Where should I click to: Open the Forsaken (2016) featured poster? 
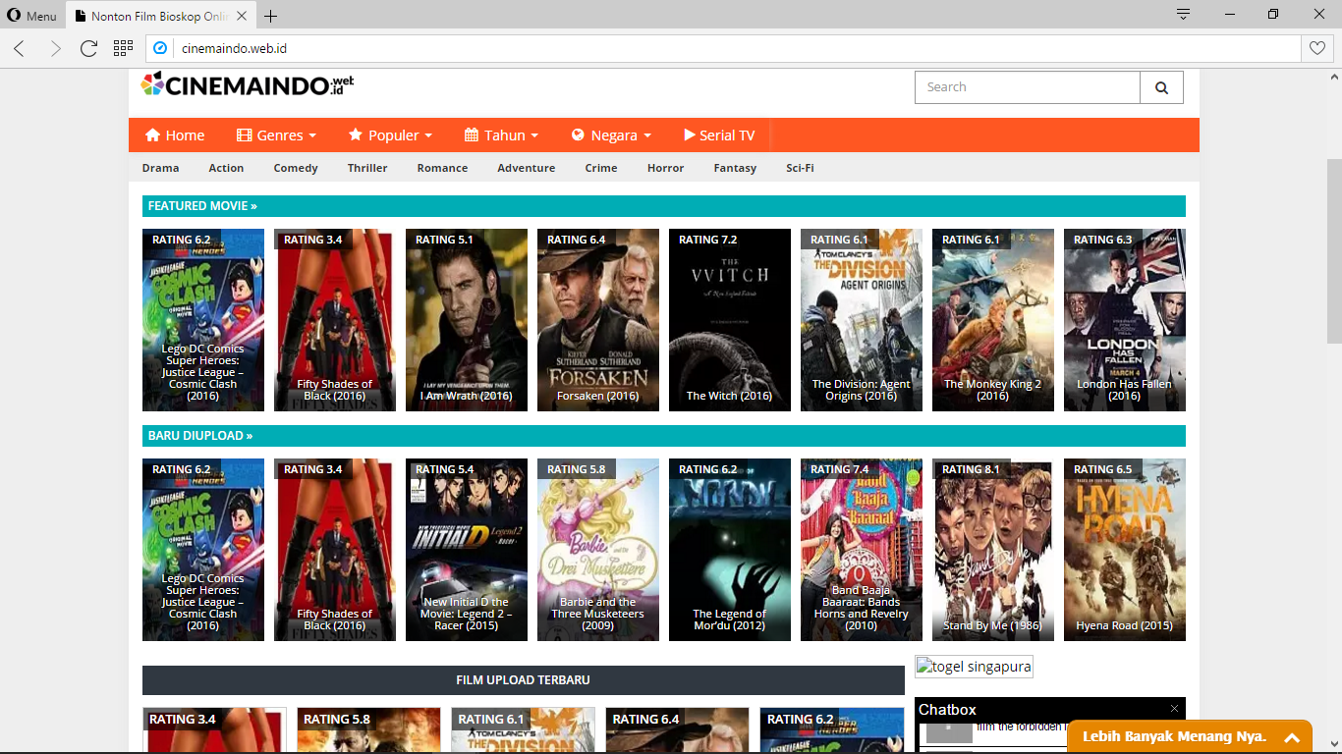(598, 320)
